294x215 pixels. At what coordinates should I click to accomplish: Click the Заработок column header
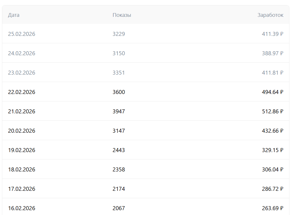pyautogui.click(x=270, y=15)
